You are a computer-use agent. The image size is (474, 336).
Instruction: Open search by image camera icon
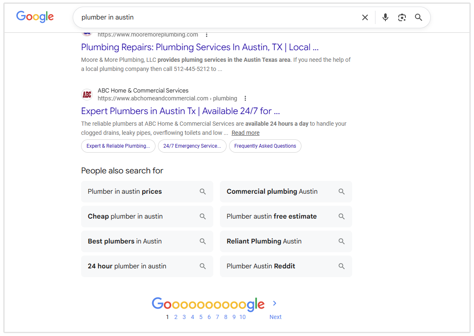pyautogui.click(x=402, y=17)
